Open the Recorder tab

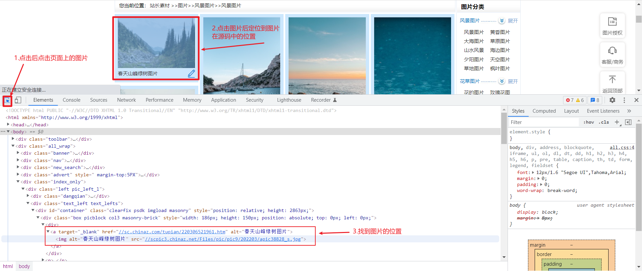tap(324, 100)
